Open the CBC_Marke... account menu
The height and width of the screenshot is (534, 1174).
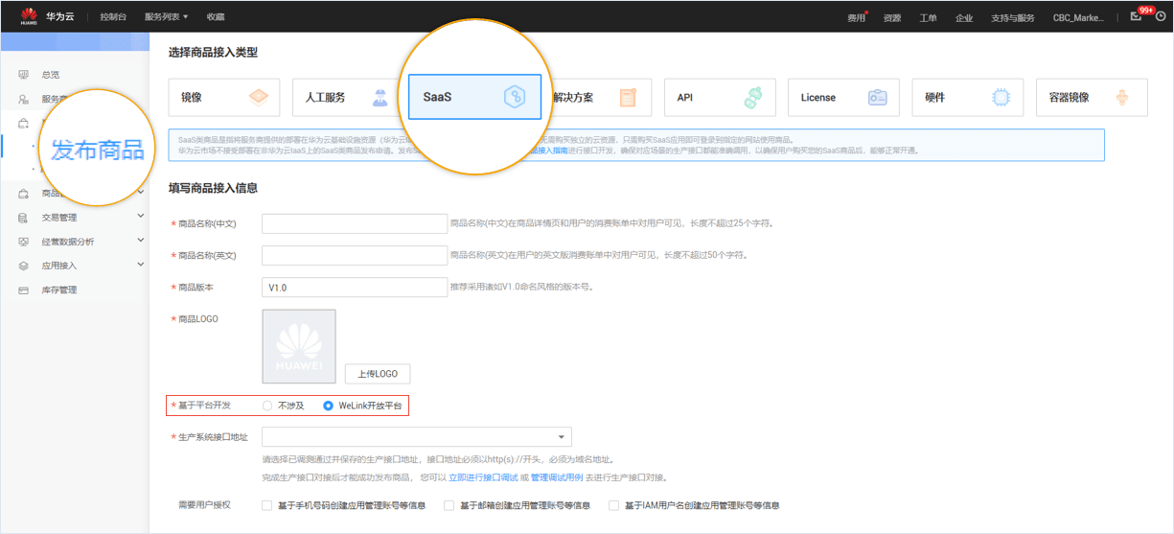point(1078,17)
